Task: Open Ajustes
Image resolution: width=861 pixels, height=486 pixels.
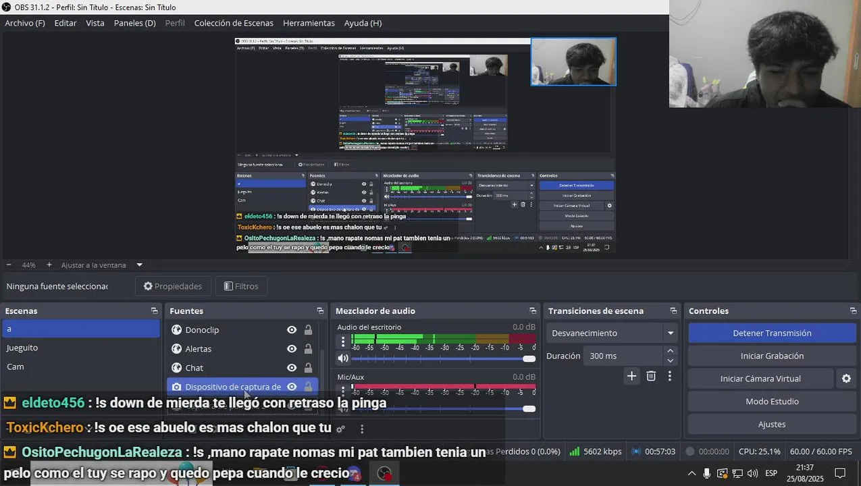Action: 772,424
